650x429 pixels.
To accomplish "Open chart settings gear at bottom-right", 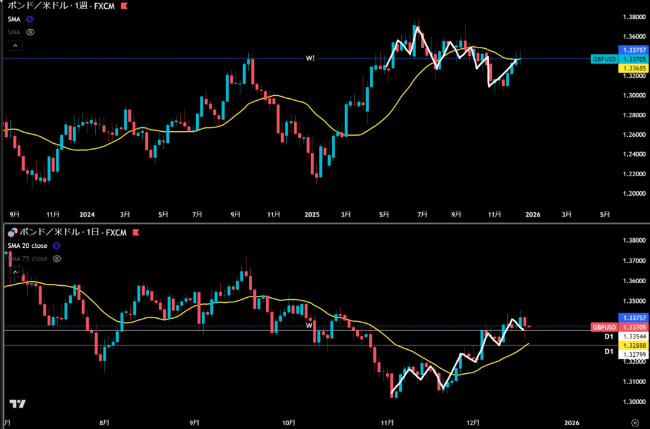I will pos(635,422).
